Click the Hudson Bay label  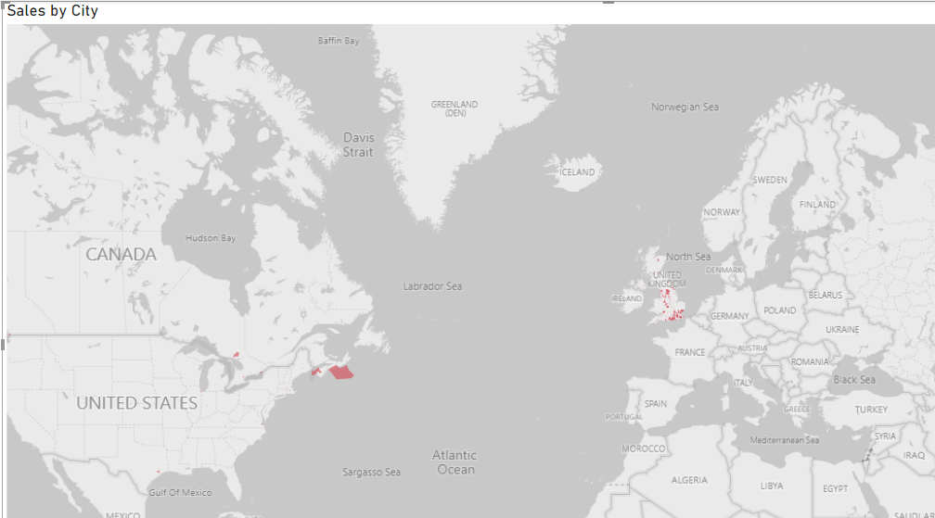click(211, 238)
